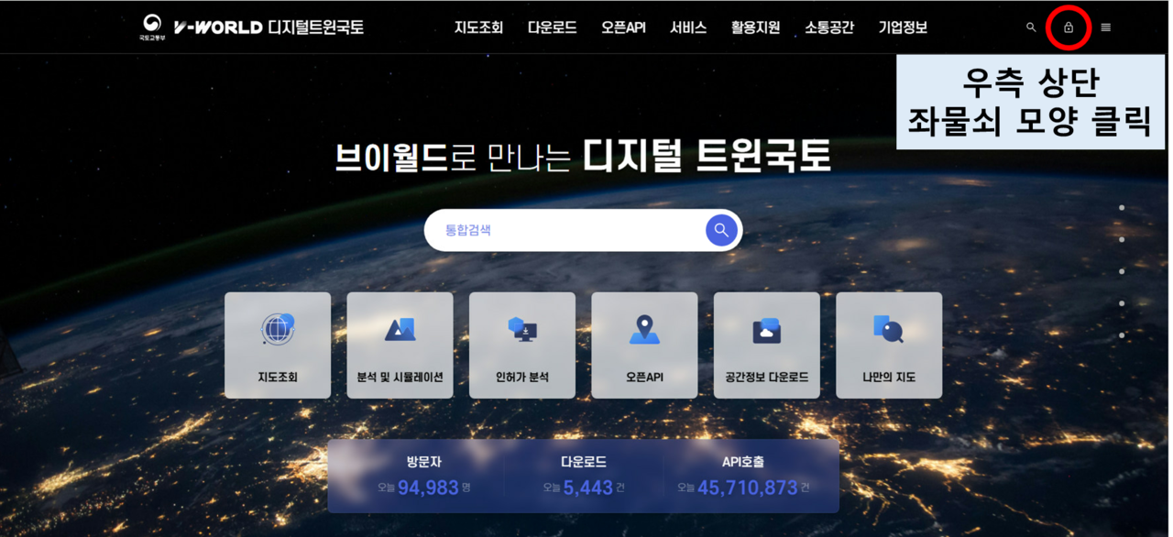Open the 지도조회 globe card
Viewport: 1173px width, 537px height.
pyautogui.click(x=278, y=345)
